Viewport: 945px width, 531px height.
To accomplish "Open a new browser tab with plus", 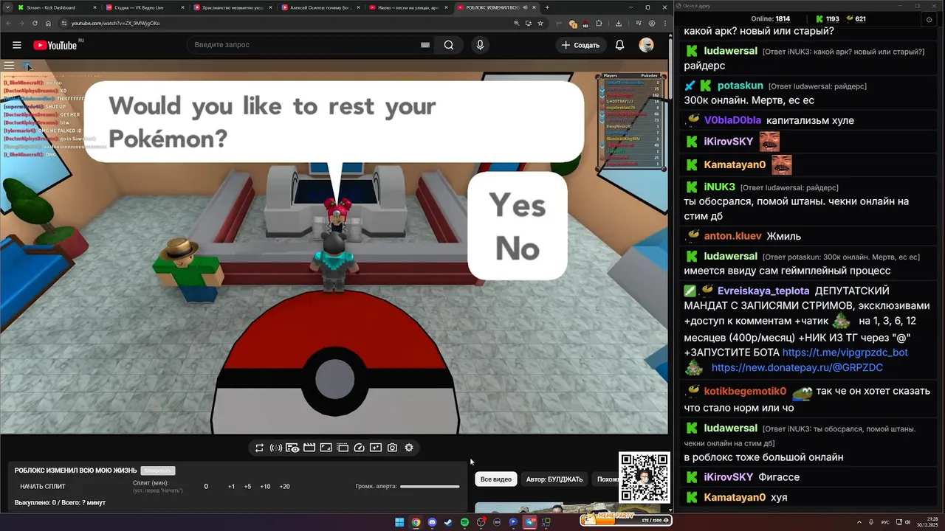I will point(547,7).
